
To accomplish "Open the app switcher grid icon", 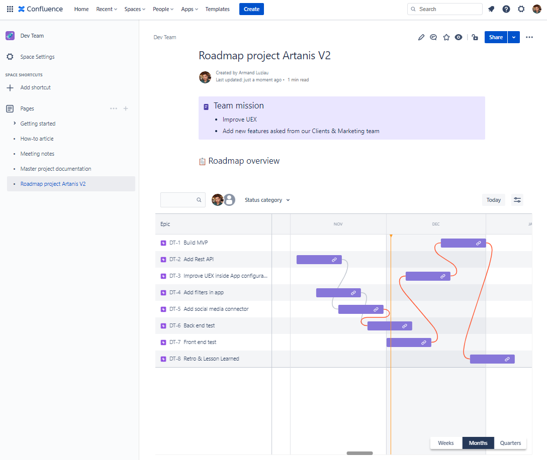I will 10,9.
